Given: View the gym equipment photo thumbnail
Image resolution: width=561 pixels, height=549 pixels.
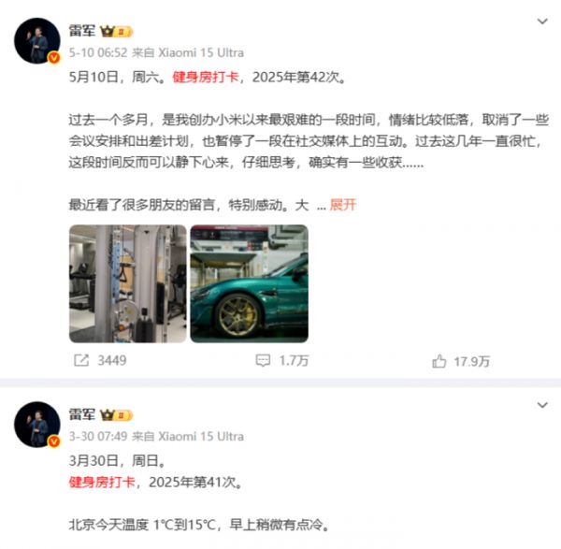Looking at the screenshot, I should click(x=128, y=283).
